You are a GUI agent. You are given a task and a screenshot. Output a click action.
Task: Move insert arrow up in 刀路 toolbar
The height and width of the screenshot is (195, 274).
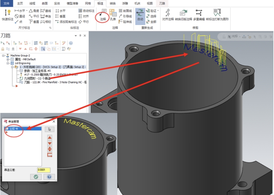tap(25, 49)
